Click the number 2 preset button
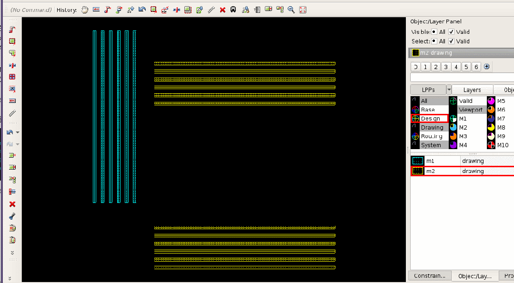The height and width of the screenshot is (283, 514). click(x=436, y=67)
